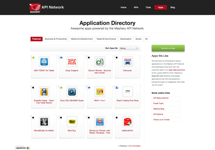This screenshot has height=150, width=215.
Task: Open the Movies by Flixster app icon
Action: 100,122
